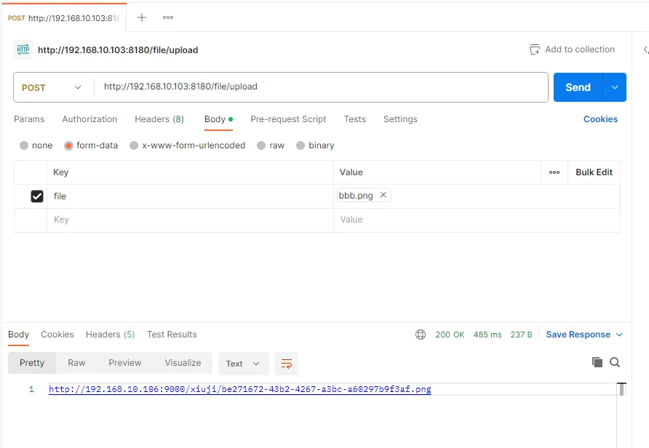Screen dimensions: 649x448
Task: Click the 200 OK status text
Action: [x=450, y=335]
